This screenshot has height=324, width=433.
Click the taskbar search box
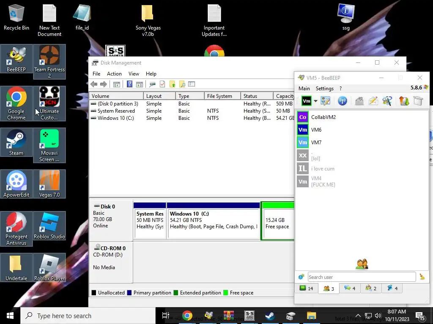coord(88,316)
